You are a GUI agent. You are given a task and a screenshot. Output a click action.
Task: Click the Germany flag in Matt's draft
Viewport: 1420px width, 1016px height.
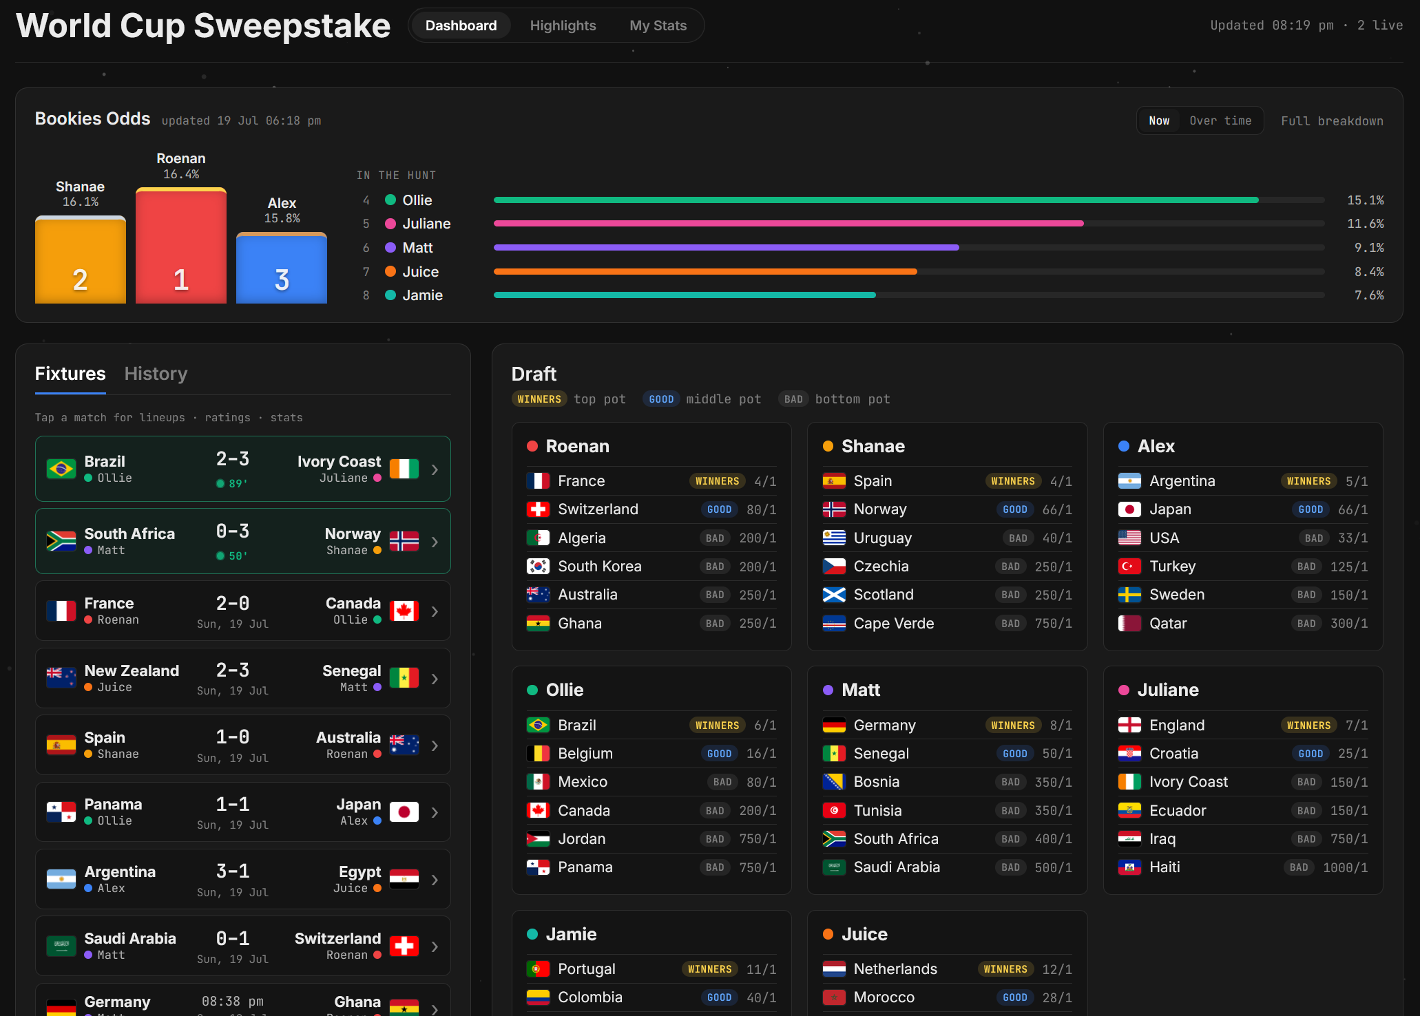[x=834, y=726]
